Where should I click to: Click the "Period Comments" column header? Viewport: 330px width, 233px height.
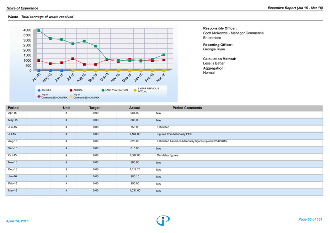click(187, 108)
